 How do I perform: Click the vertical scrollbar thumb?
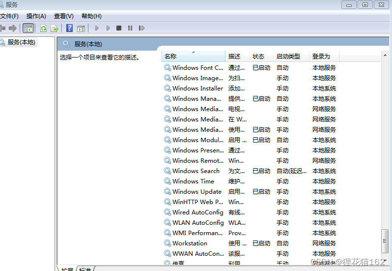click(385, 241)
